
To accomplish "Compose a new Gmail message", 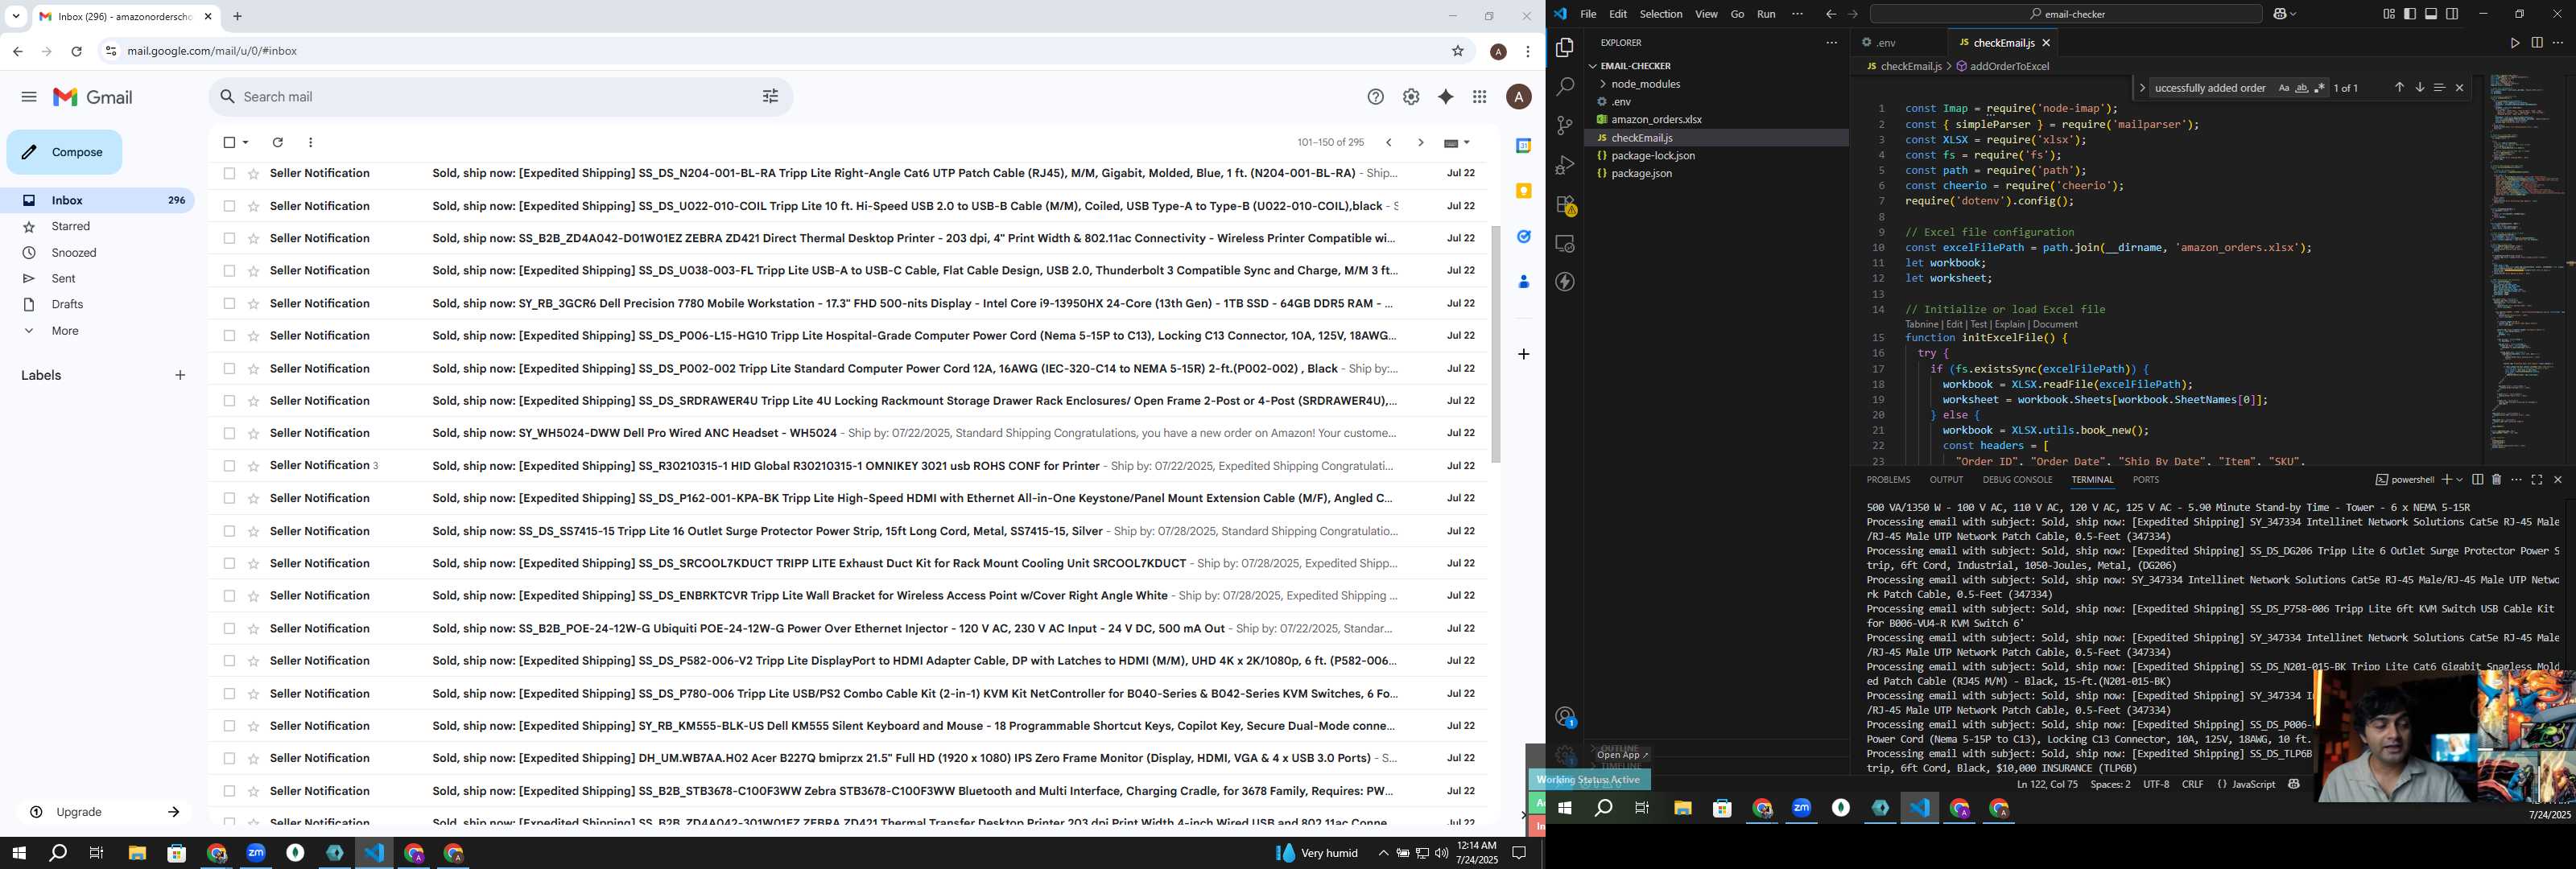I will (x=64, y=152).
